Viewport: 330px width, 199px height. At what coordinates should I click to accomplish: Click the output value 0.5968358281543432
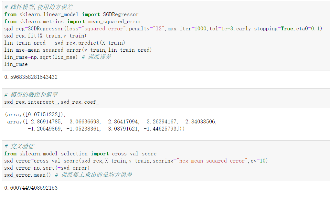point(31,77)
